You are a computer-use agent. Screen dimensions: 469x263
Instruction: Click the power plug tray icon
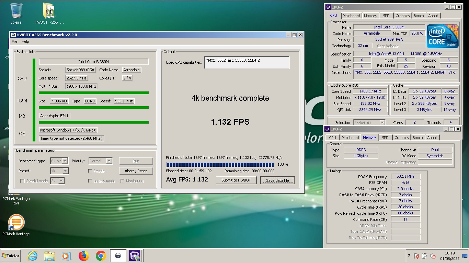pos(424,256)
